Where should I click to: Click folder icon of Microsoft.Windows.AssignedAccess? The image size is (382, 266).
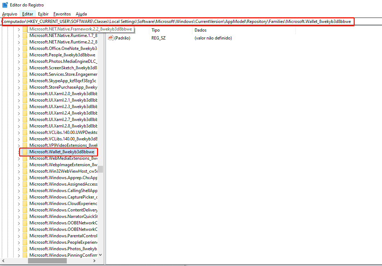click(x=25, y=184)
